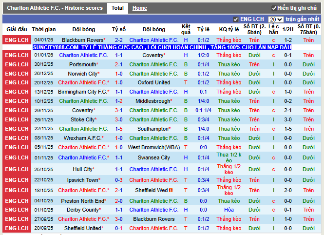The width and height of the screenshot is (324, 235).
Task: Click the 3-1 score of Coventry match
Action: point(118,110)
